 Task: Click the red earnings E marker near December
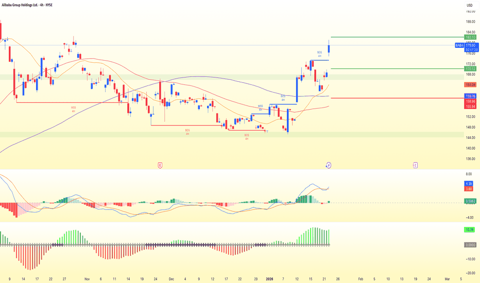coord(160,165)
